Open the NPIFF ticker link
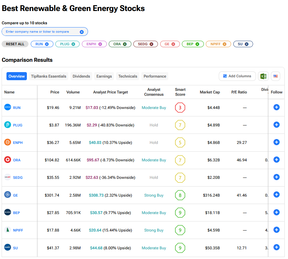Image resolution: width=288 pixels, height=259 pixels. click(18, 230)
